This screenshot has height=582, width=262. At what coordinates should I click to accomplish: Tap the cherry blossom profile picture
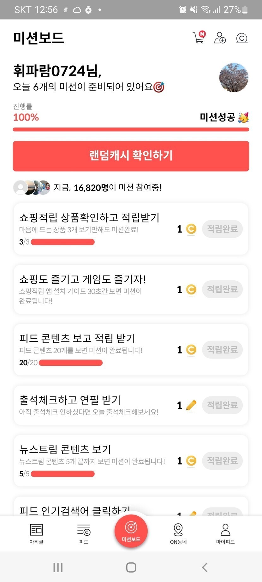point(234,78)
